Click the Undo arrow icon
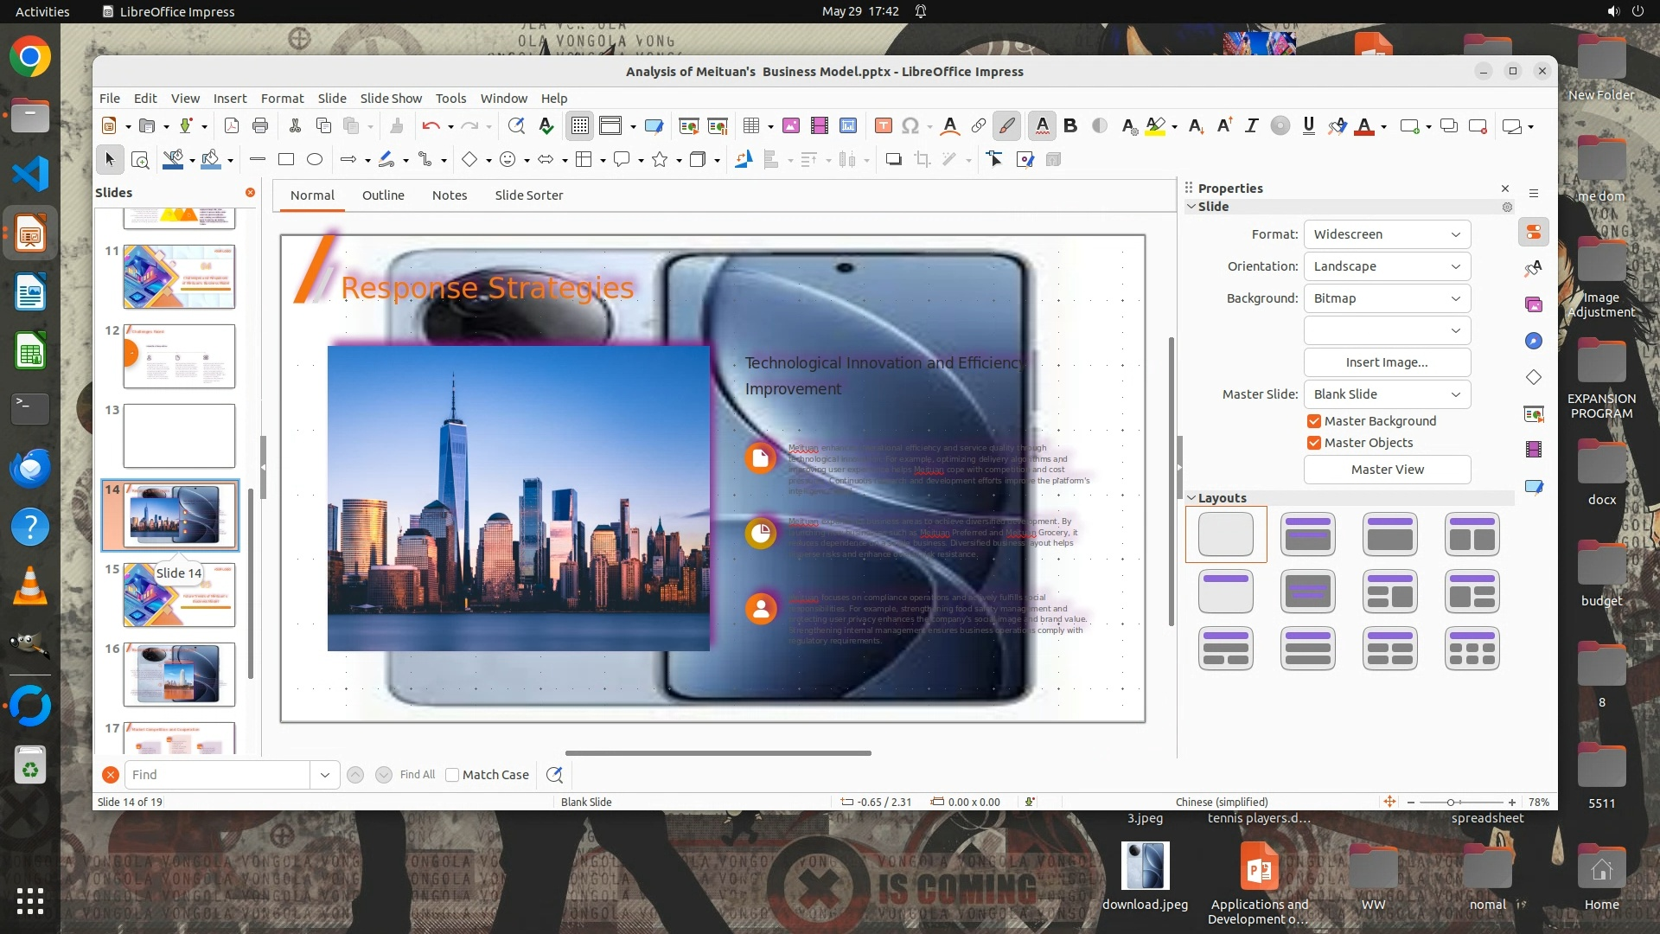The image size is (1660, 934). [x=430, y=126]
